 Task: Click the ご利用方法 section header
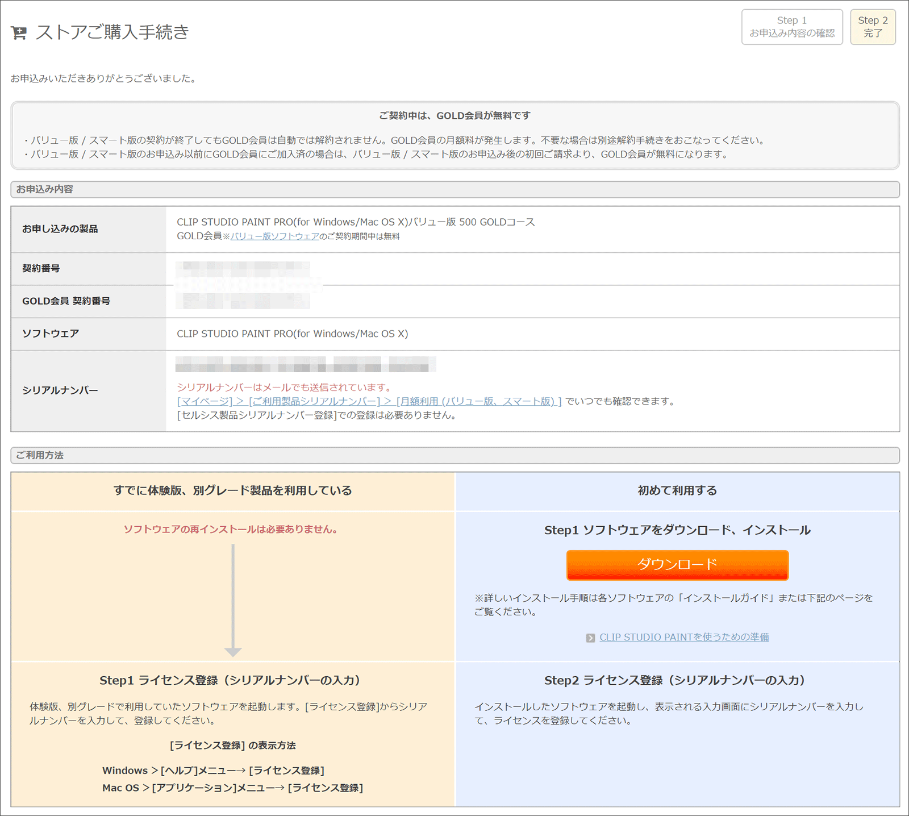pos(455,455)
